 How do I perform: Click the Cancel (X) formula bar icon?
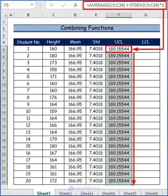[51, 5]
